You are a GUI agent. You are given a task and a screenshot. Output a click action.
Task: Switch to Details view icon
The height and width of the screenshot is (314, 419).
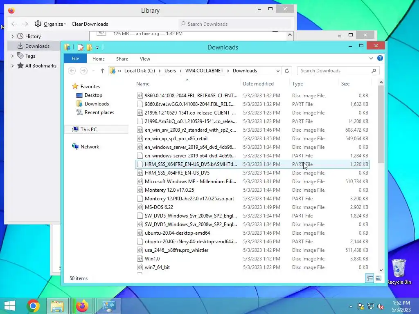(x=369, y=278)
